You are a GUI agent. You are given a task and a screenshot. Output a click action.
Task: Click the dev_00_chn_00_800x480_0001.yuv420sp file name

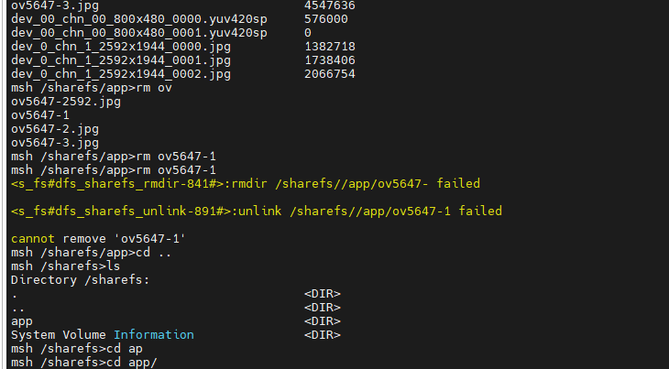(x=139, y=32)
